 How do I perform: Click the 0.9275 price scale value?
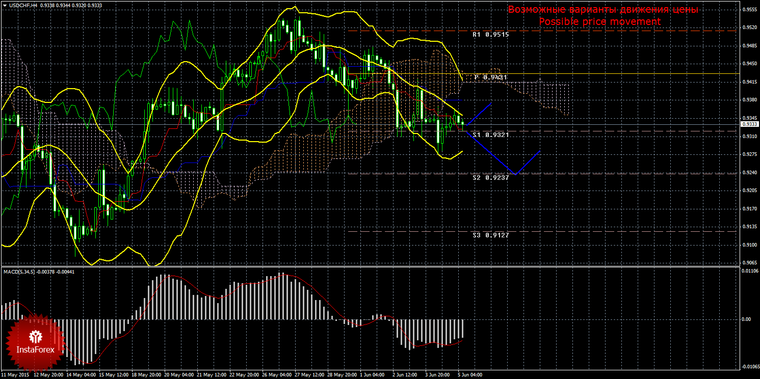(749, 154)
